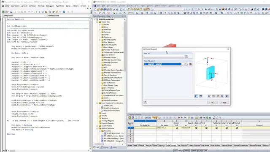Expand the Nodes folder in navigator
Image resolution: width=270 pixels, height=152 pixels.
[100, 24]
